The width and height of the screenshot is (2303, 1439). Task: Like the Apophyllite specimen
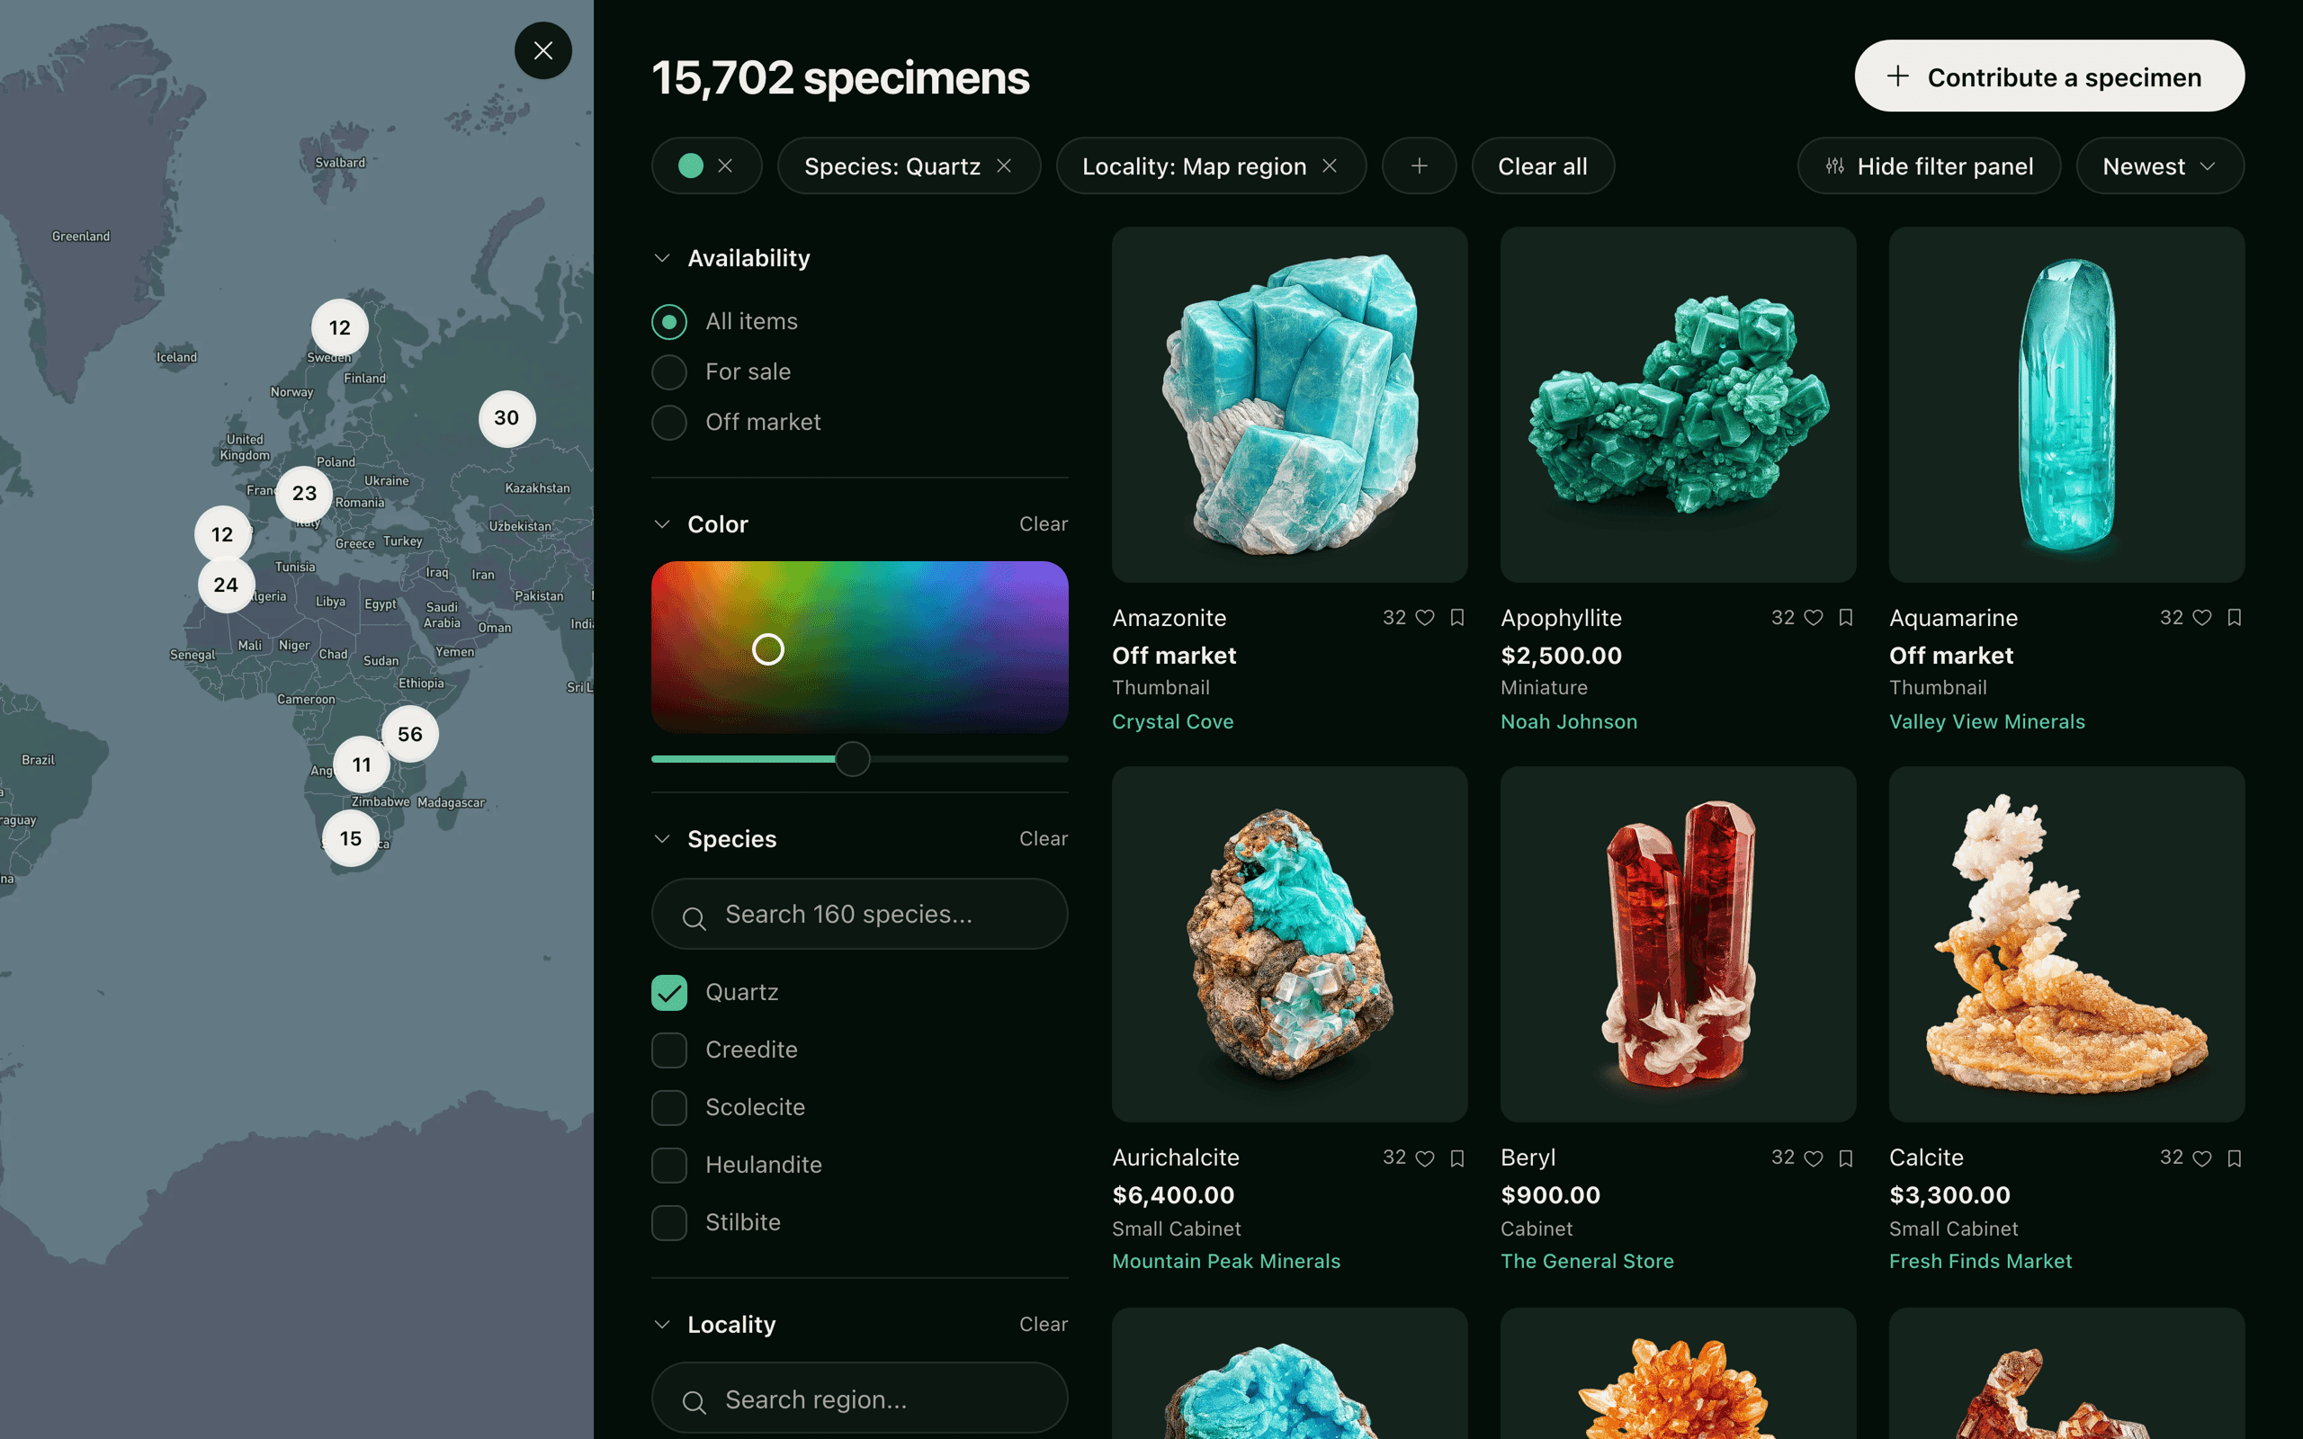click(1814, 618)
